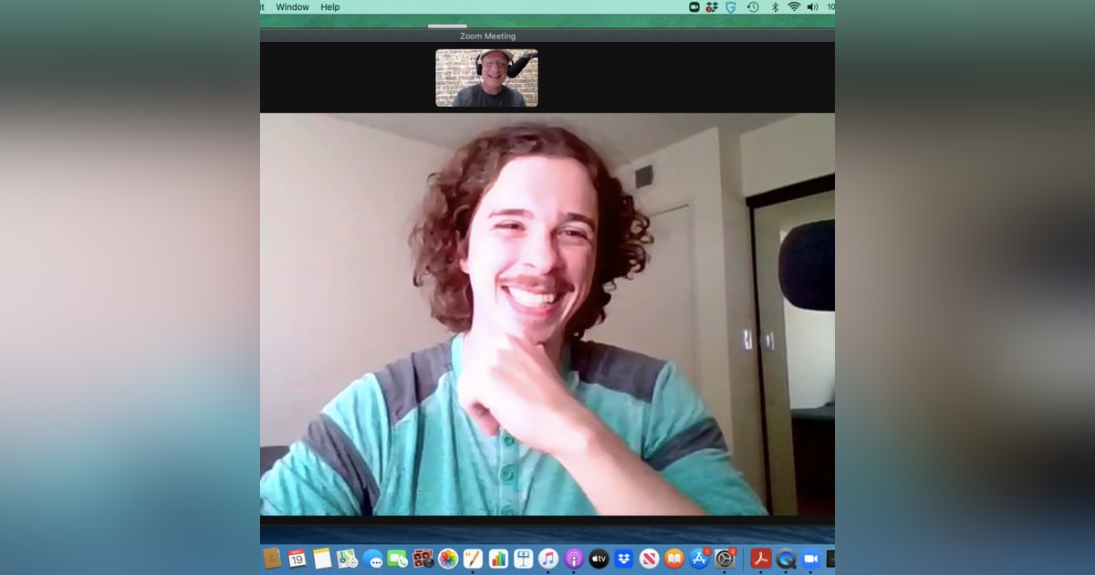Screen dimensions: 1095x575
Task: Launch Zoom from the dock
Action: 809,559
